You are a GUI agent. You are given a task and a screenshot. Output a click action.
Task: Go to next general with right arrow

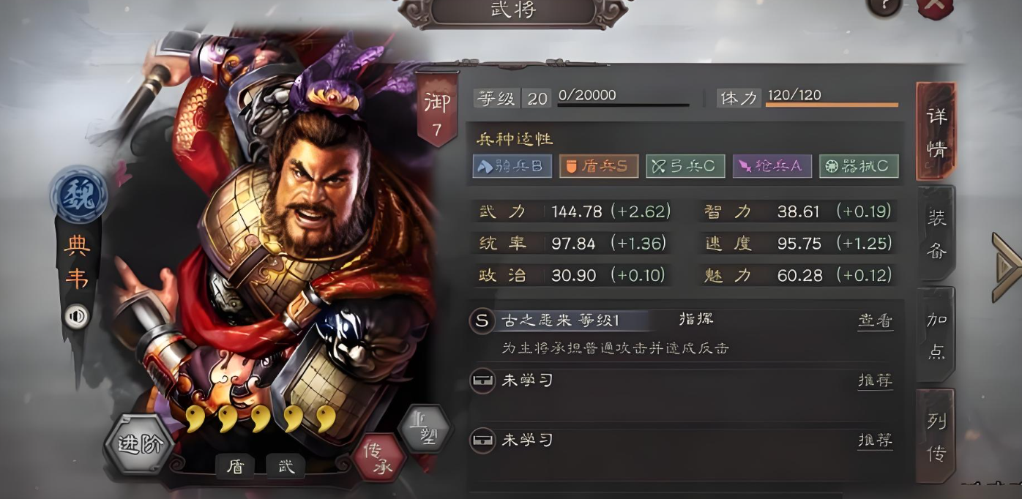click(x=1007, y=267)
